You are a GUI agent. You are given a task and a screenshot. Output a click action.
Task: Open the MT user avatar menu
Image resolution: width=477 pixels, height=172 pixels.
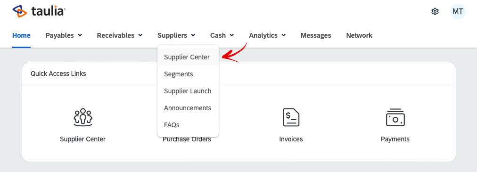[x=458, y=12]
